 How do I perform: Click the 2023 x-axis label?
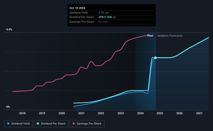[x=121, y=113]
